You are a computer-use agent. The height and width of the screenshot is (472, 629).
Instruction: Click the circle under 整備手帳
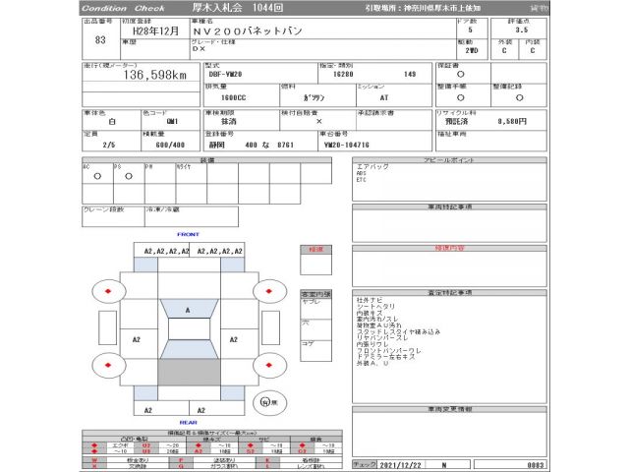pyautogui.click(x=461, y=97)
